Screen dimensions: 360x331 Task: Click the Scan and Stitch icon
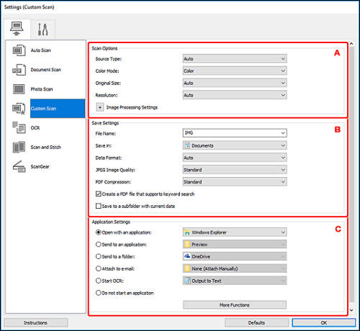[x=19, y=147]
